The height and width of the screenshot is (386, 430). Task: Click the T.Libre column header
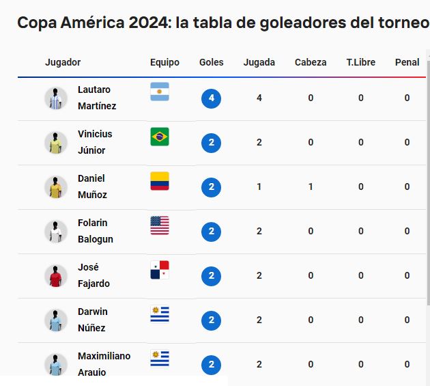361,62
